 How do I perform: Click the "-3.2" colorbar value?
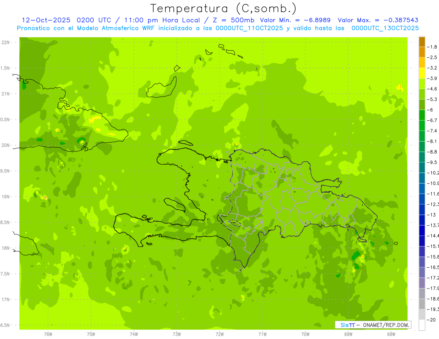tap(432, 68)
